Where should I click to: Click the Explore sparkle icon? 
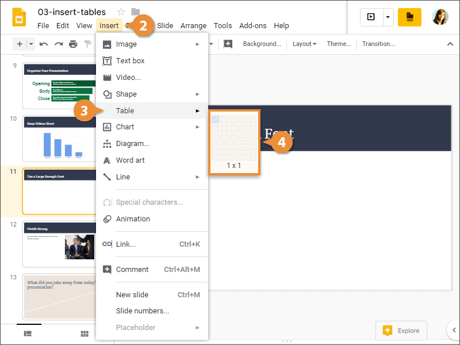pos(388,330)
